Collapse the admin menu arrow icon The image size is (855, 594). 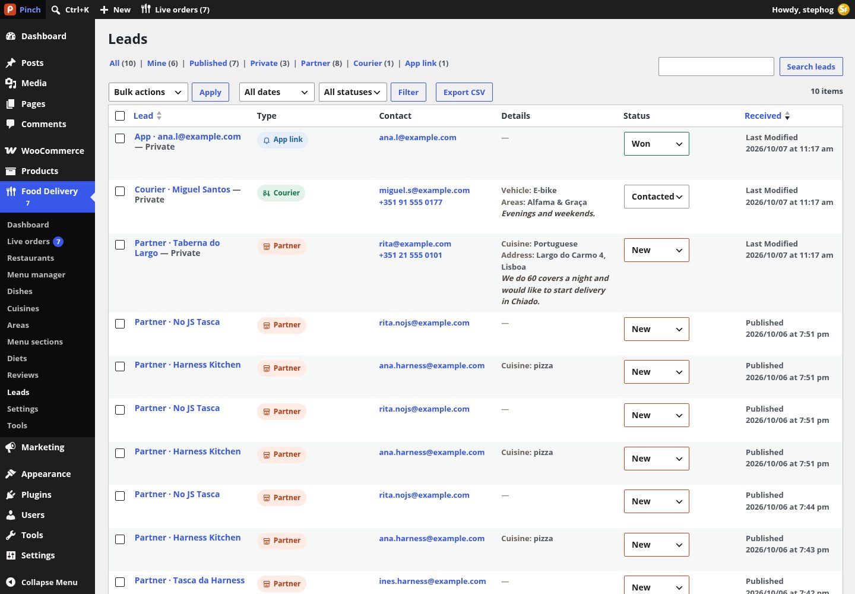(11, 582)
